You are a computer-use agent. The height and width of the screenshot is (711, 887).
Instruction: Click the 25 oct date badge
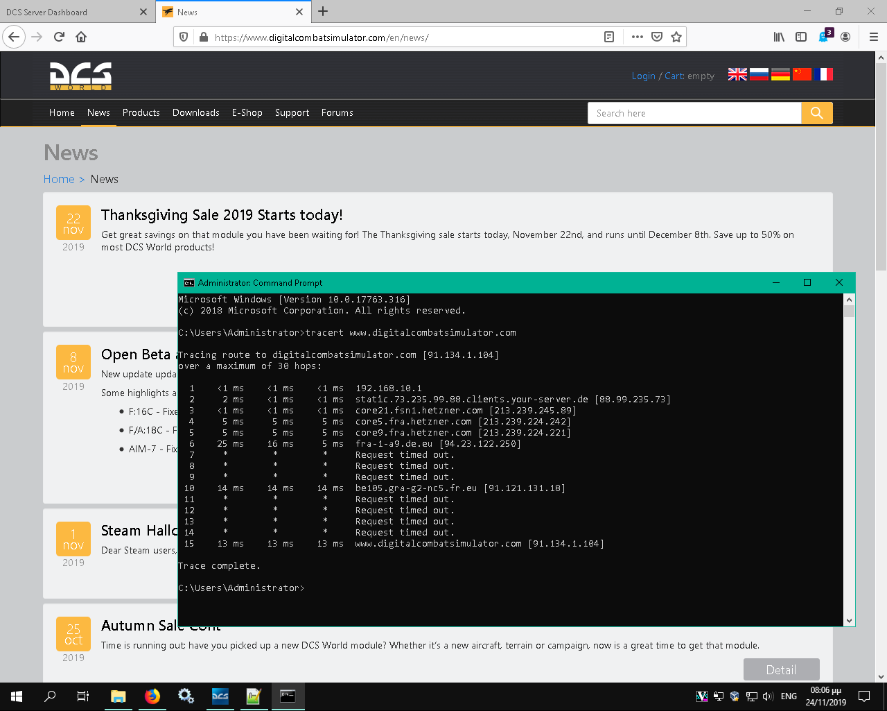(73, 633)
